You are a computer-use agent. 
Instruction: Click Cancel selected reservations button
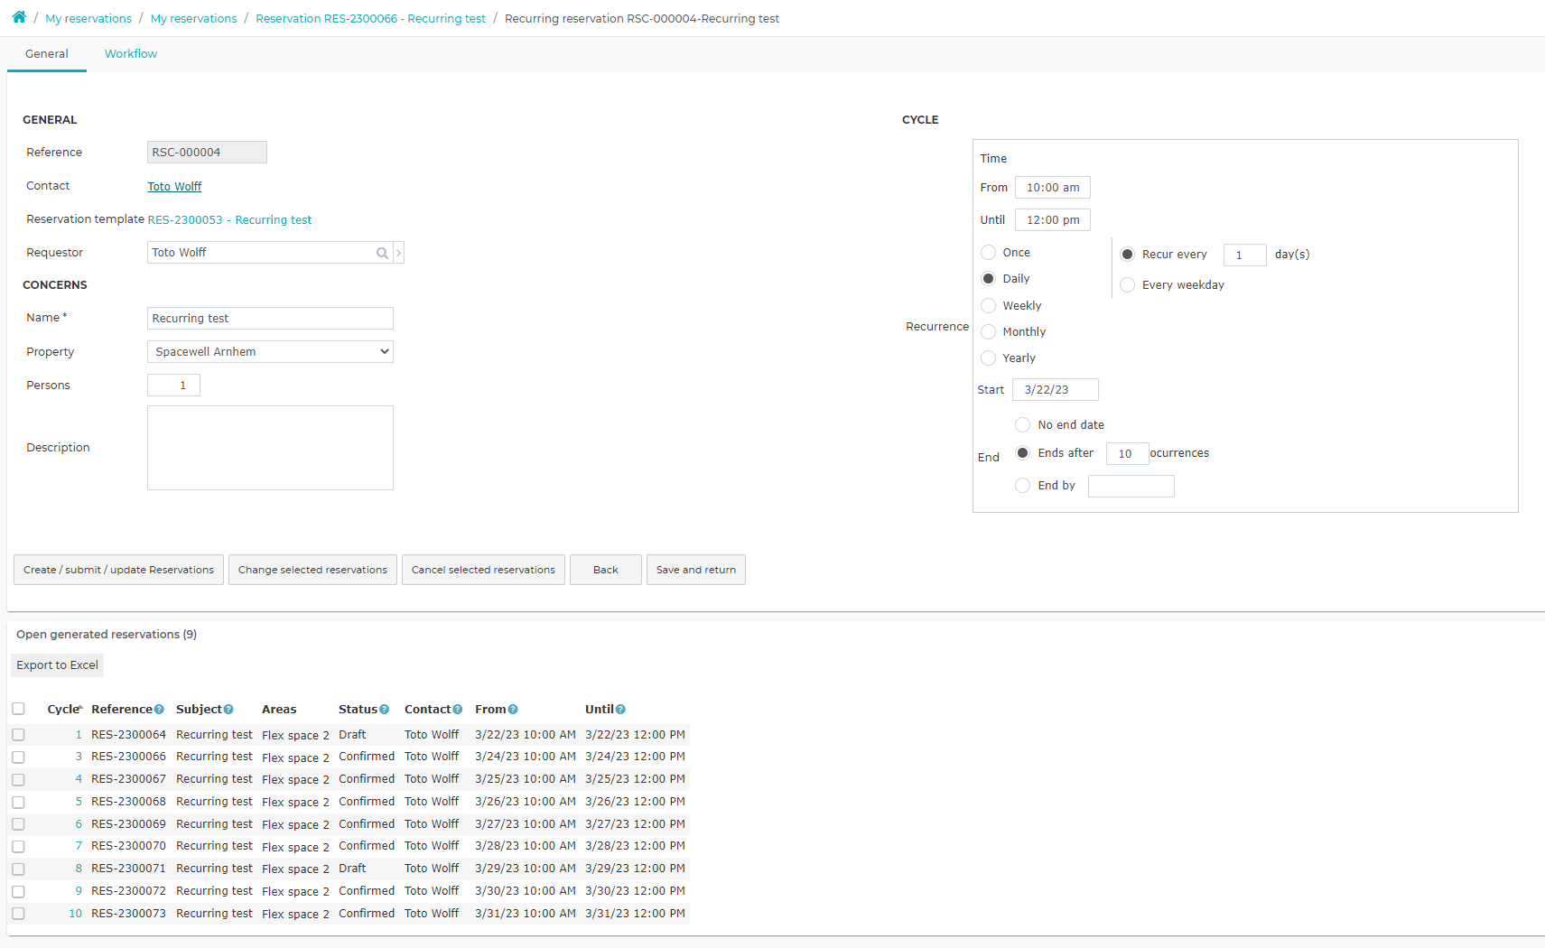[x=483, y=570]
